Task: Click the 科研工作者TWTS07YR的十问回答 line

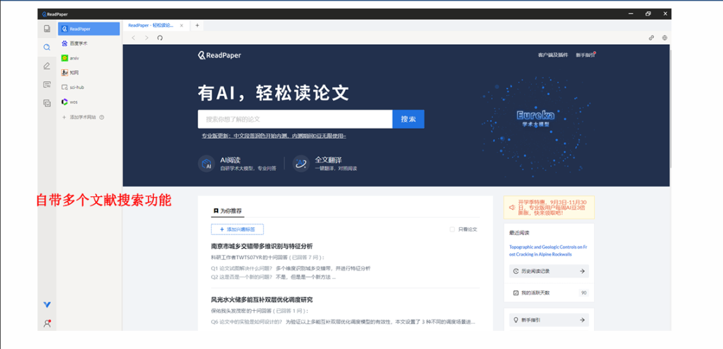Action: (x=268, y=257)
